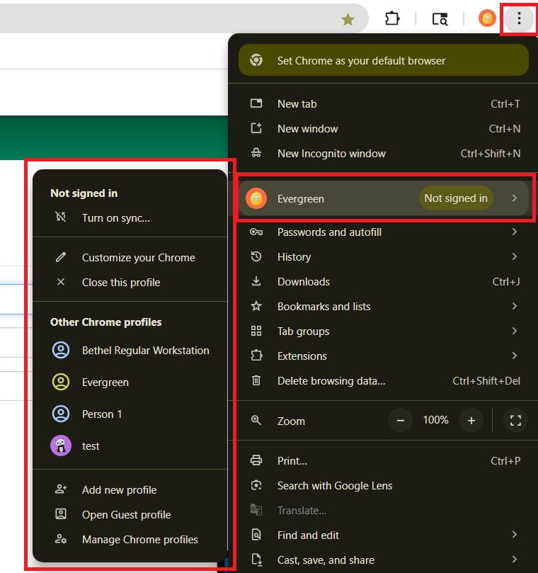Click Turn on sync option
The height and width of the screenshot is (573, 538).
(x=130, y=218)
